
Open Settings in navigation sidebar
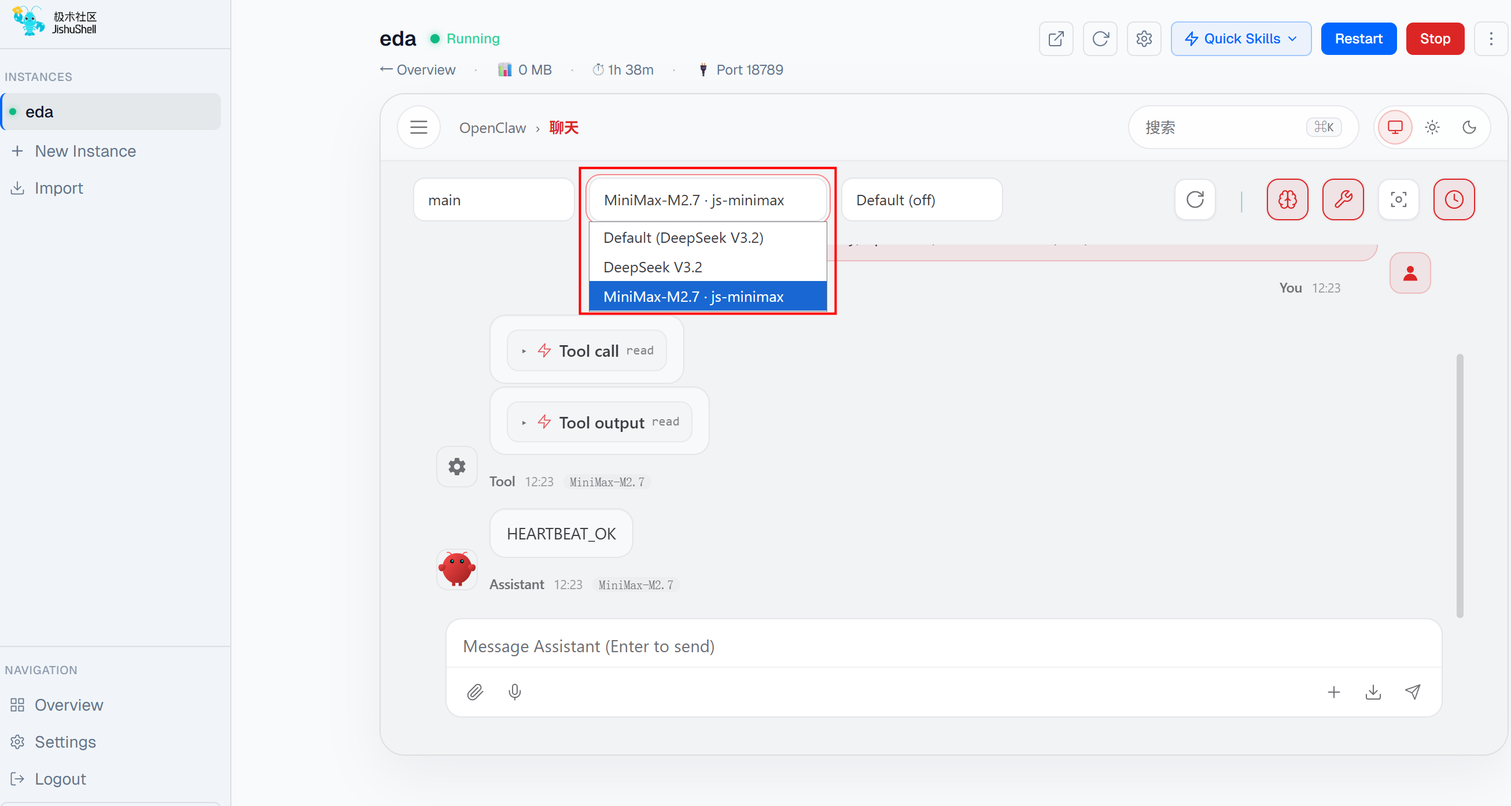(x=65, y=741)
